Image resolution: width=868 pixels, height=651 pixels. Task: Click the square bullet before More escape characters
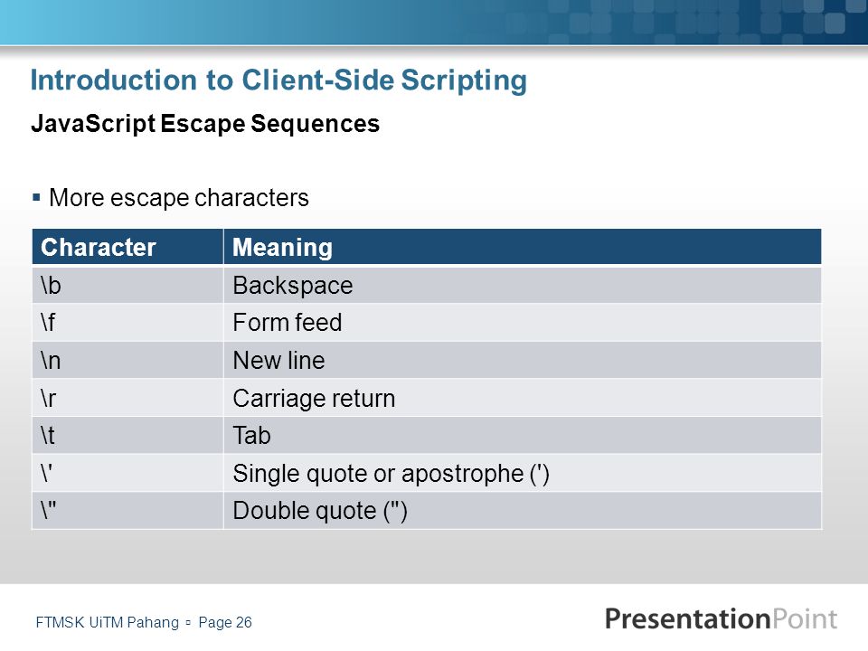[x=36, y=197]
